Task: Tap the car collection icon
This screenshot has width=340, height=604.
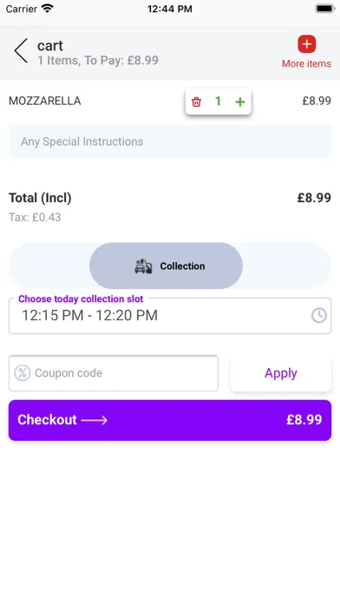Action: coord(143,266)
